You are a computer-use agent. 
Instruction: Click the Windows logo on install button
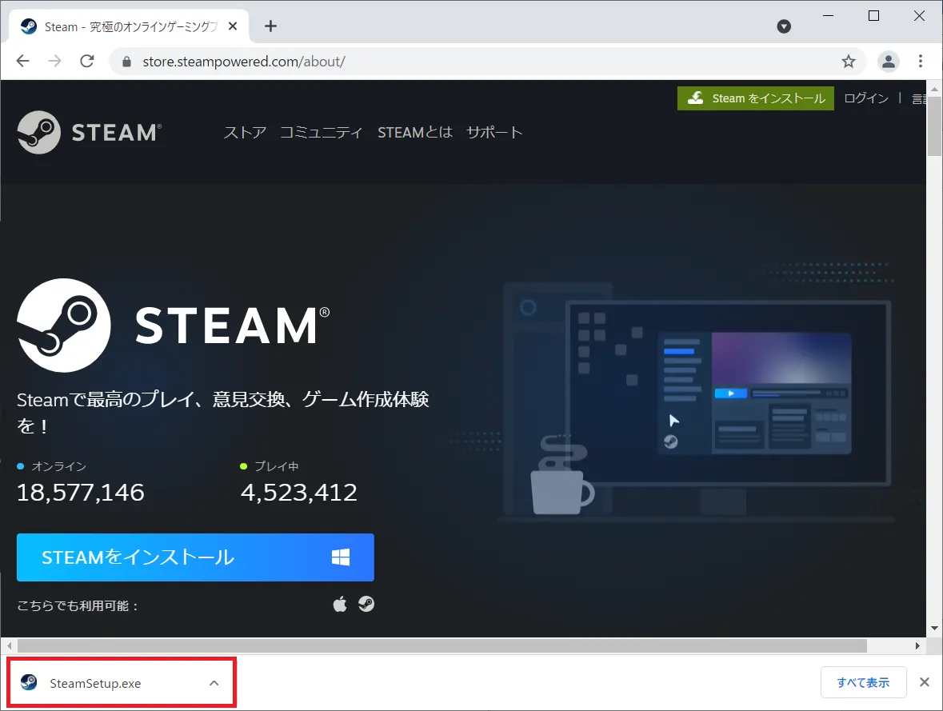click(341, 557)
